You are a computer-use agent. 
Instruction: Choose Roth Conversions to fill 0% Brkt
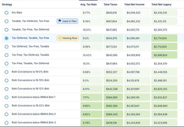click(7, 72)
